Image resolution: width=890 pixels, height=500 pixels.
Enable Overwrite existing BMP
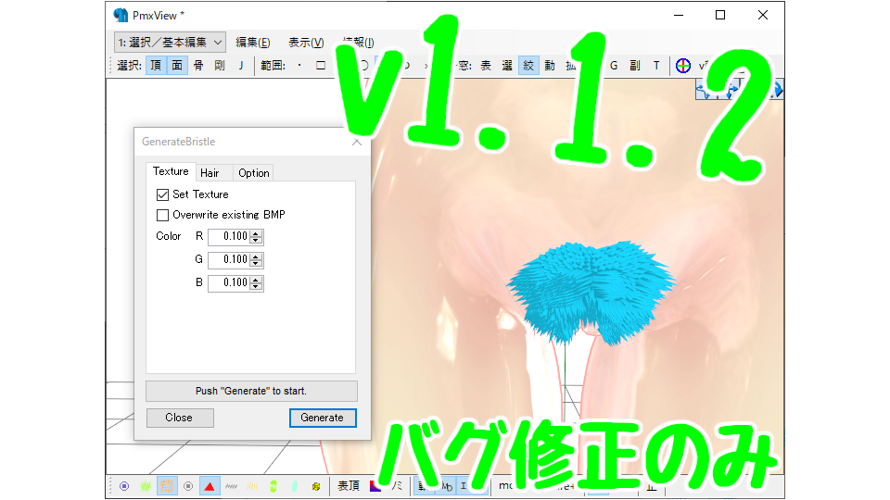click(162, 215)
